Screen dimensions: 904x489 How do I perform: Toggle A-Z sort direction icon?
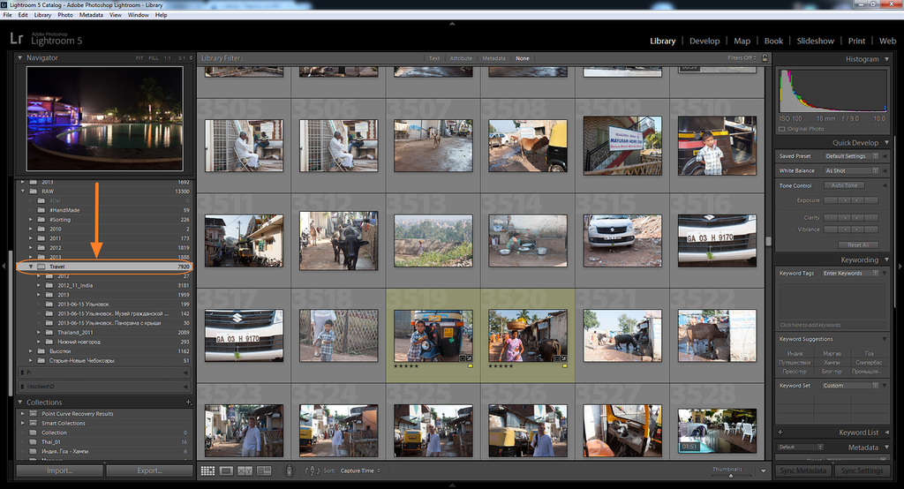point(312,471)
